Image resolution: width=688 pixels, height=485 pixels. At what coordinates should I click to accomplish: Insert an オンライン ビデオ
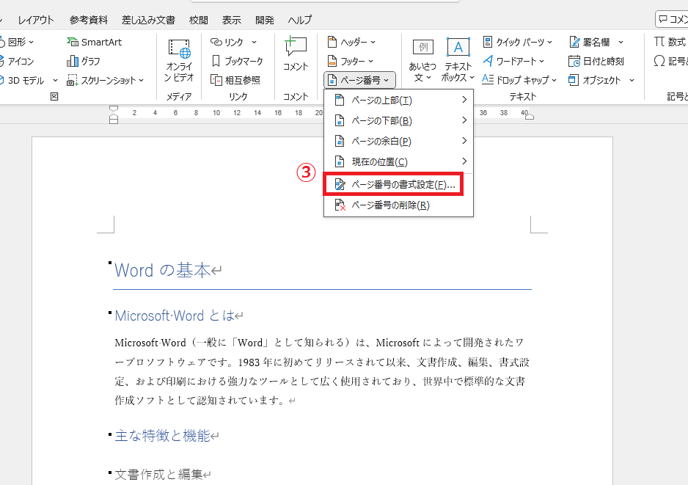pos(179,61)
